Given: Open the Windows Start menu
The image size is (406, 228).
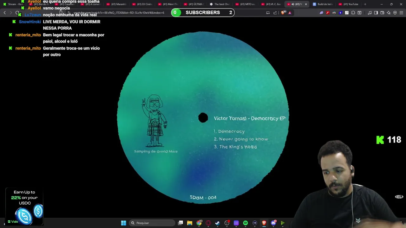Looking at the screenshot, I should point(124,223).
